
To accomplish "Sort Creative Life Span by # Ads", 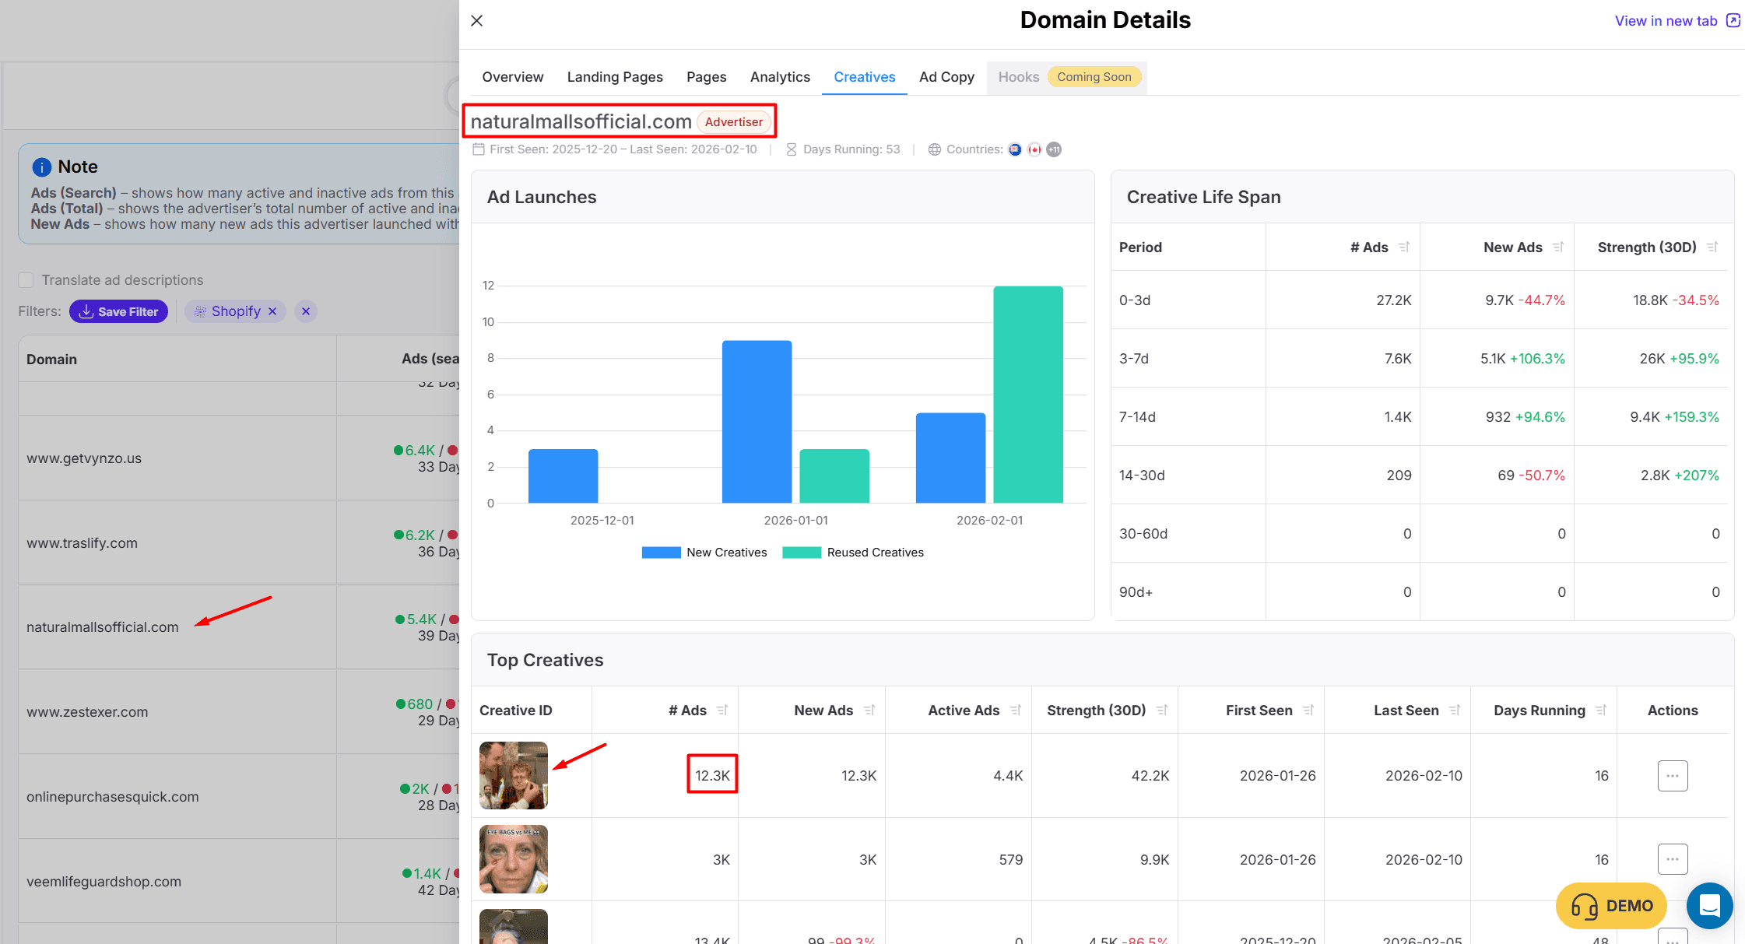I will pos(1404,247).
